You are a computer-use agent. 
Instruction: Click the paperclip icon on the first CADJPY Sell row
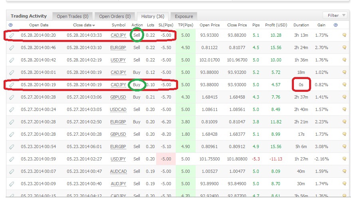point(12,35)
